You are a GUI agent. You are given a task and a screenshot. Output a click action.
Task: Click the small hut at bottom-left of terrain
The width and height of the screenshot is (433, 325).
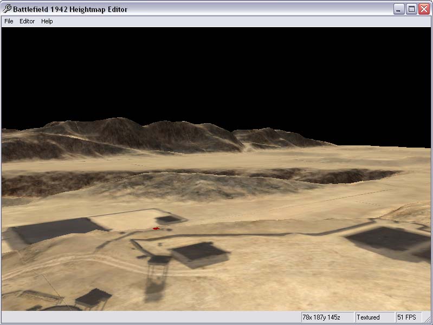point(93,298)
